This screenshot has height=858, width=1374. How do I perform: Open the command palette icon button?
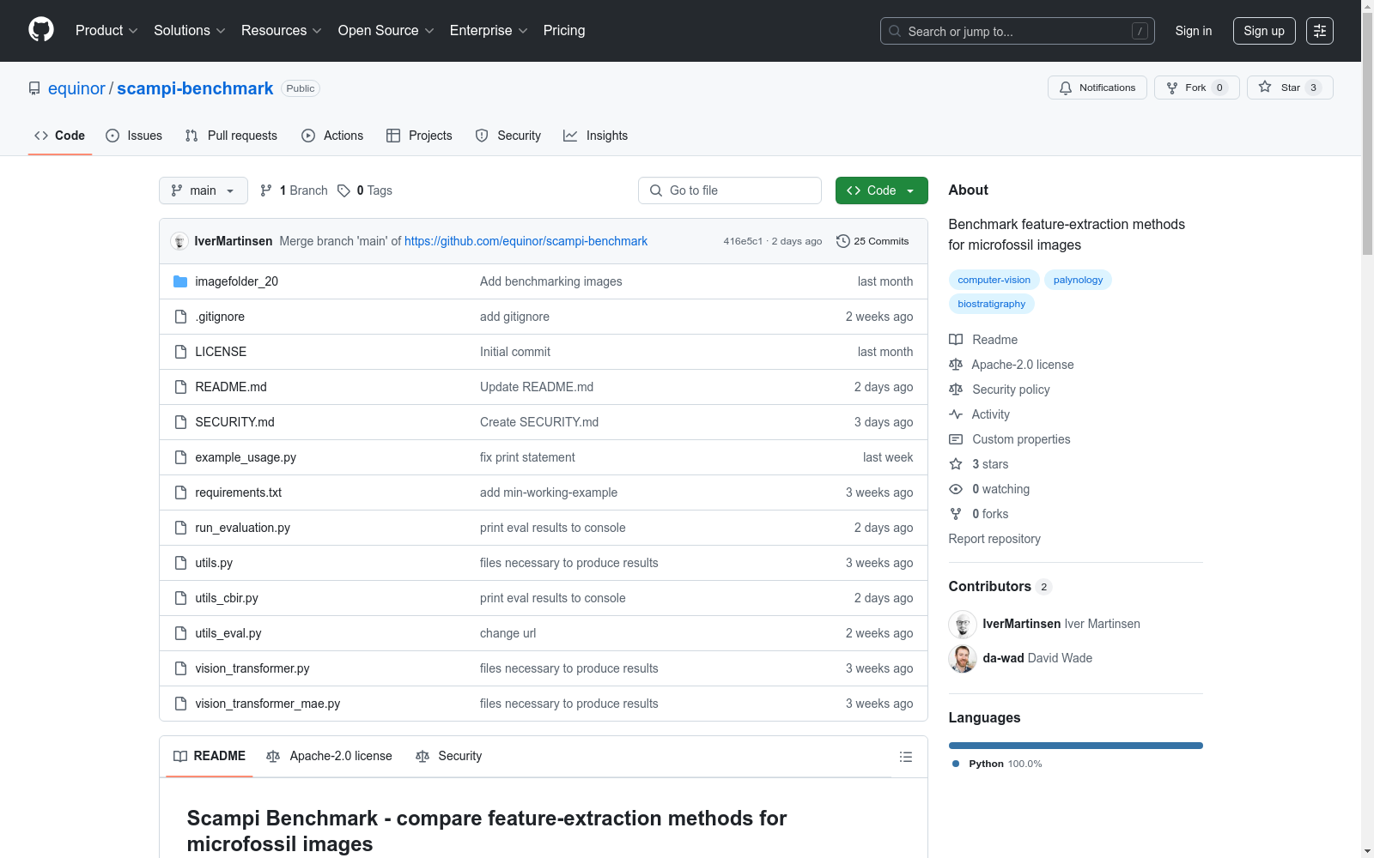click(1320, 31)
